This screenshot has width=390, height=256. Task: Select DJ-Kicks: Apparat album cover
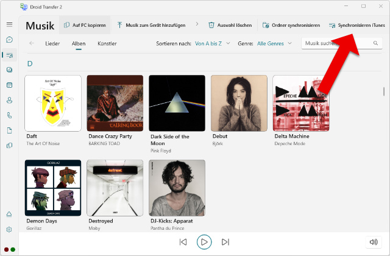[177, 188]
